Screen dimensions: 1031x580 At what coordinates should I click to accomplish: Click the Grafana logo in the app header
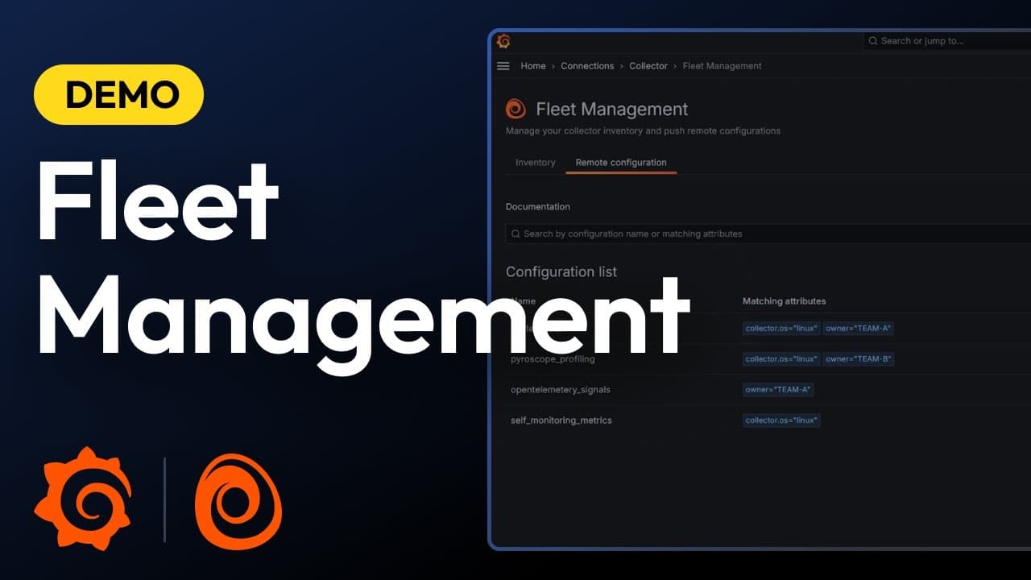[503, 41]
